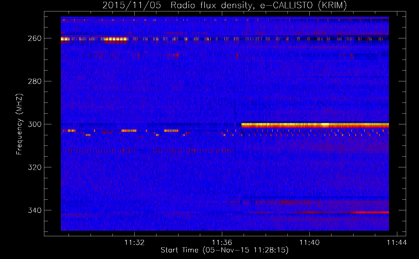Click the 11:36 time tick label
The height and width of the screenshot is (259, 419).
(222, 243)
